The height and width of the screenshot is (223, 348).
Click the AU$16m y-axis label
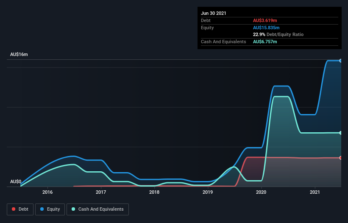[x=19, y=54]
